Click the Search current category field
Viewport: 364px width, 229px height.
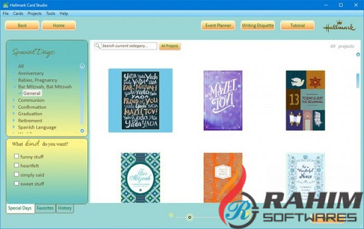coord(129,46)
